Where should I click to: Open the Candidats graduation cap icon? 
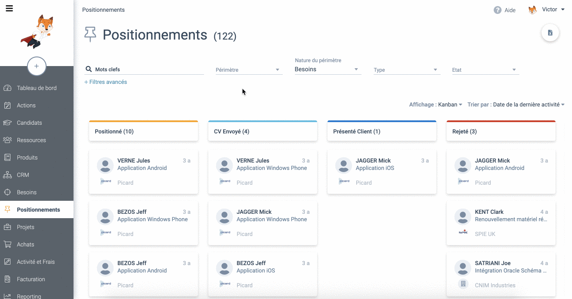click(7, 123)
